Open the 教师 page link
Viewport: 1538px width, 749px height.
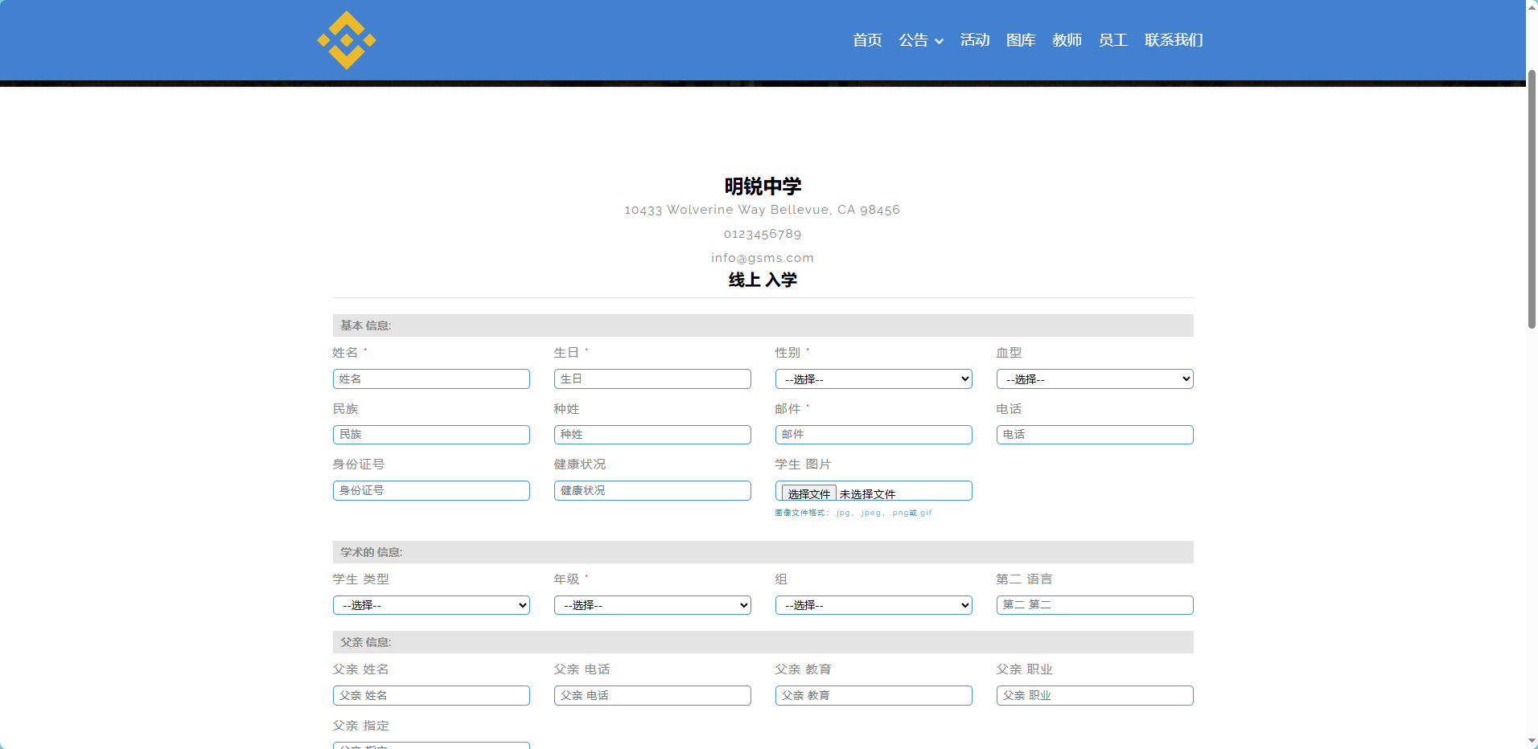(1067, 40)
